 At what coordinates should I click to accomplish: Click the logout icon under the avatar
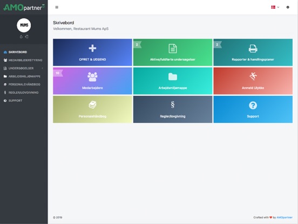pyautogui.click(x=27, y=37)
